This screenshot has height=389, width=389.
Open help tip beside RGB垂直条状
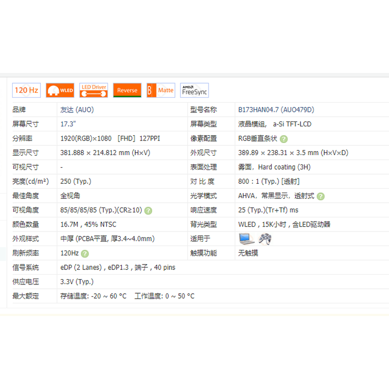pos(283,139)
